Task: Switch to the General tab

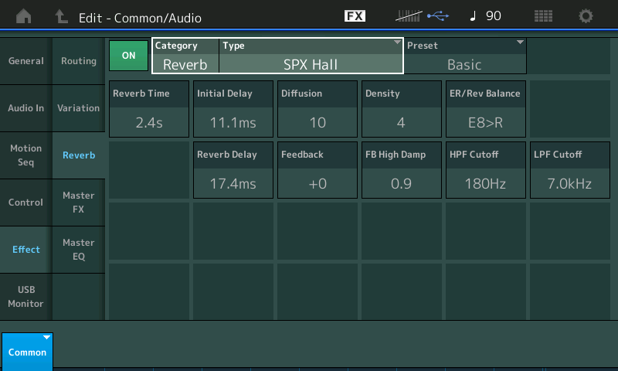Action: 26,61
